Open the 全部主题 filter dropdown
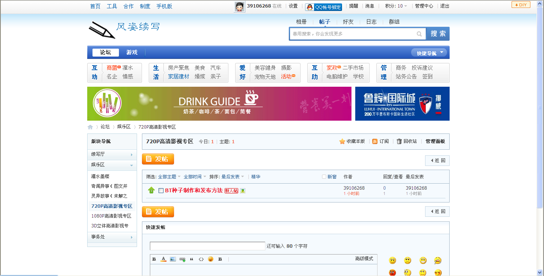This screenshot has height=276, width=544. (x=169, y=177)
